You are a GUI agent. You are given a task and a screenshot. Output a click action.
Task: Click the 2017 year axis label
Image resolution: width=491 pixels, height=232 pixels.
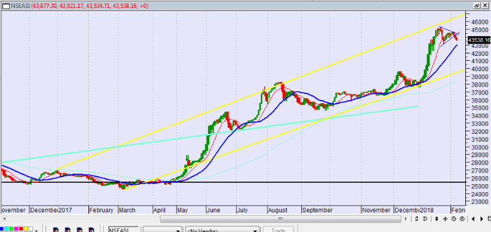click(65, 210)
